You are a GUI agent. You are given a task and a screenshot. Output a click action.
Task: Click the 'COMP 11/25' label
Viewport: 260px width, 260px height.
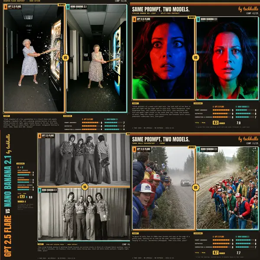[252, 143]
